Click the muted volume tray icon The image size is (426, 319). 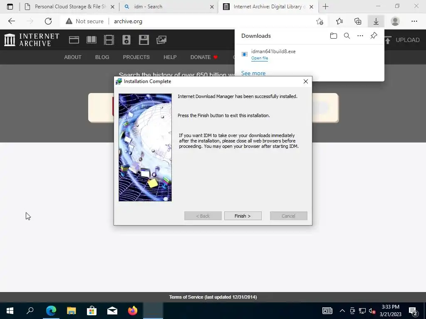(x=372, y=311)
